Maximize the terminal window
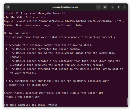The width and height of the screenshot is (132, 111). (118, 7)
